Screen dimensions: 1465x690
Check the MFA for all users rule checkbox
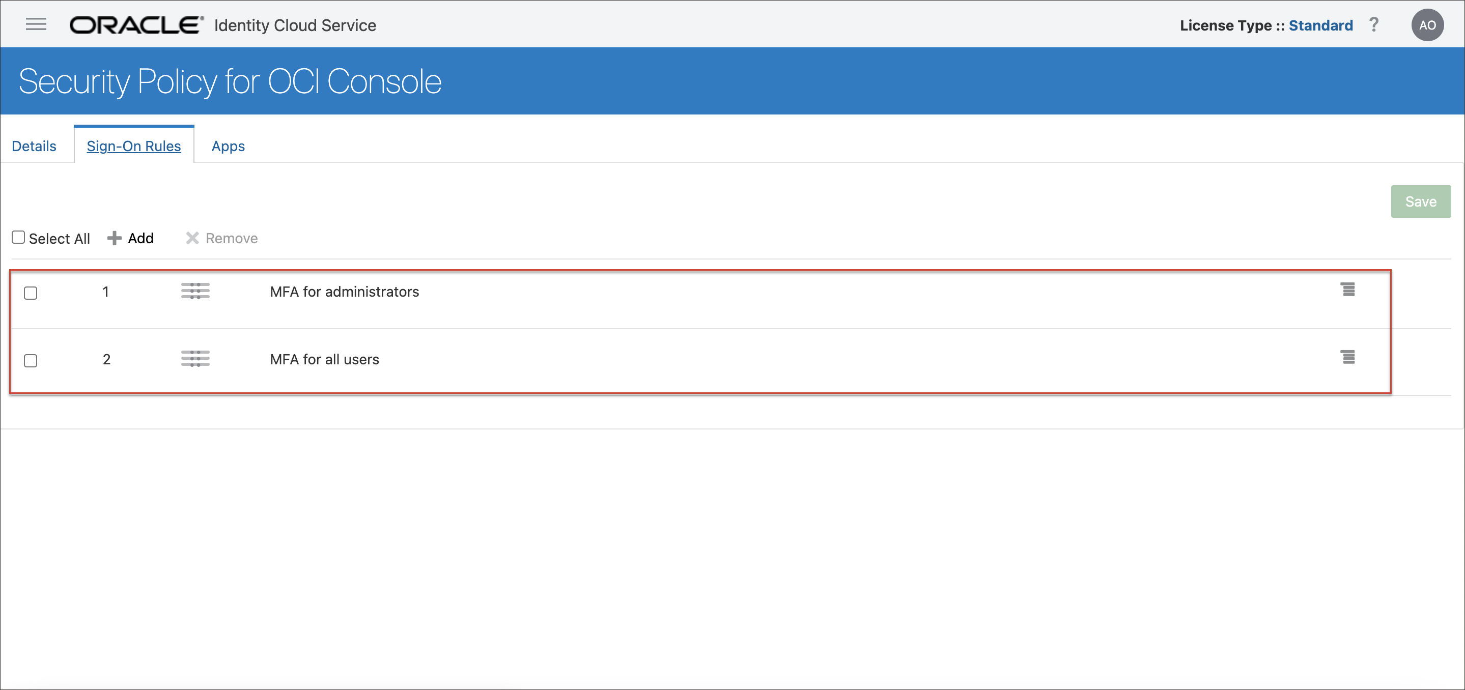pyautogui.click(x=31, y=360)
